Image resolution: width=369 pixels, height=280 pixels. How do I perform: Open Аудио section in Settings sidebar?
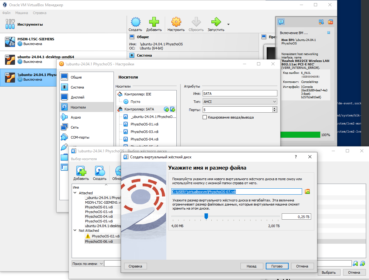click(87, 117)
